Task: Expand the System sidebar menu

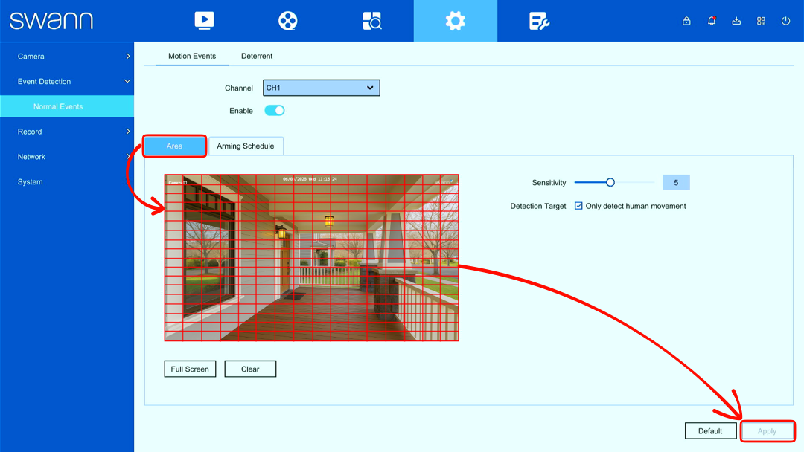Action: (67, 181)
